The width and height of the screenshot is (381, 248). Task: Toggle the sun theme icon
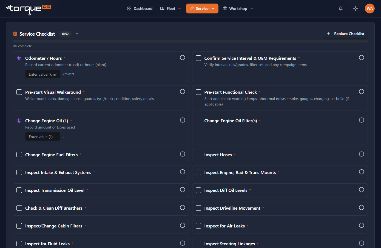tap(356, 8)
